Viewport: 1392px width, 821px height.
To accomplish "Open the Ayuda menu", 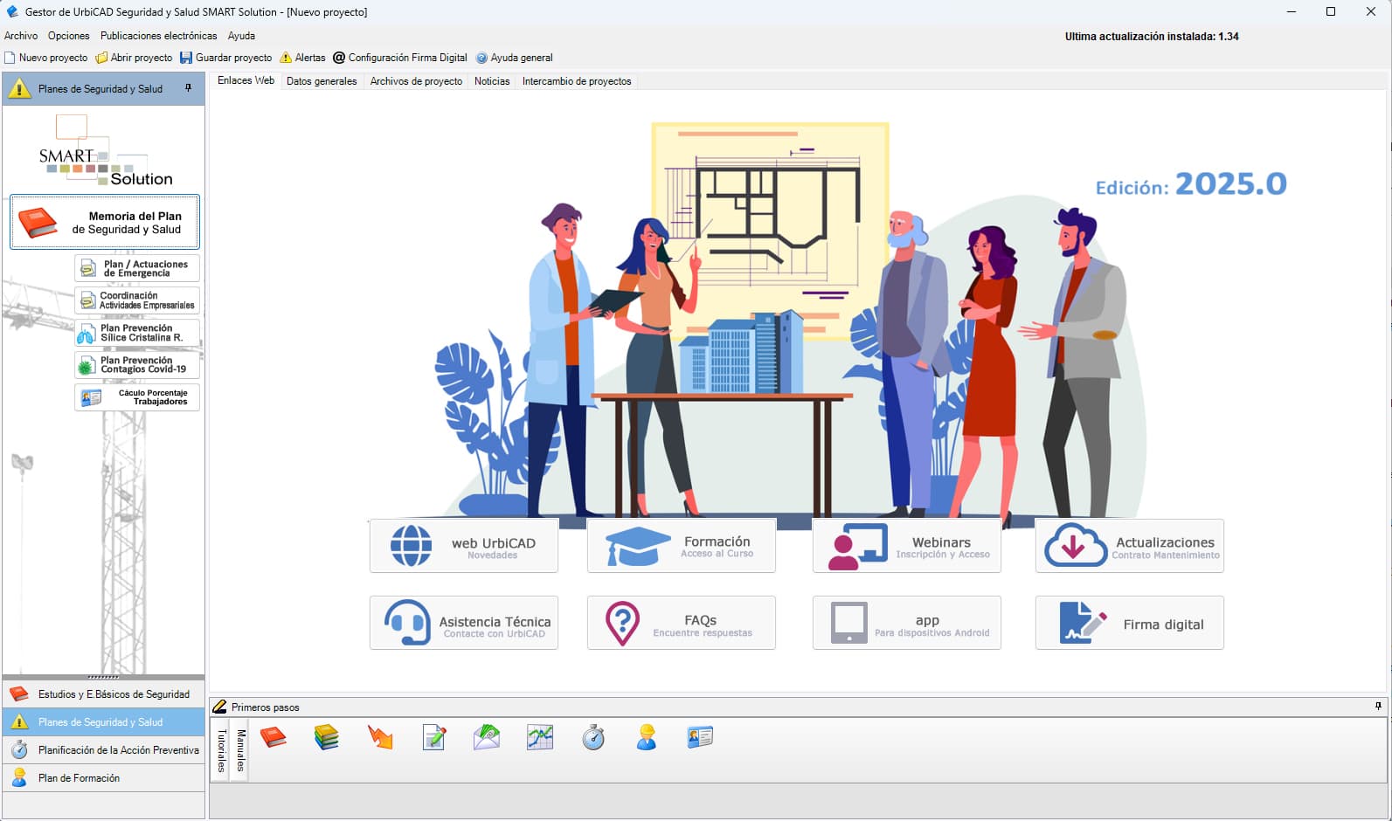I will pos(241,36).
